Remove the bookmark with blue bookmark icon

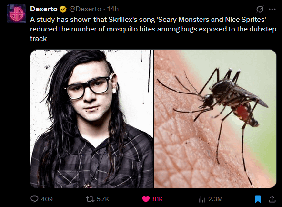[258, 199]
